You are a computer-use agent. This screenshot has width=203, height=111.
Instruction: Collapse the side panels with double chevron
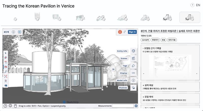coord(113,69)
